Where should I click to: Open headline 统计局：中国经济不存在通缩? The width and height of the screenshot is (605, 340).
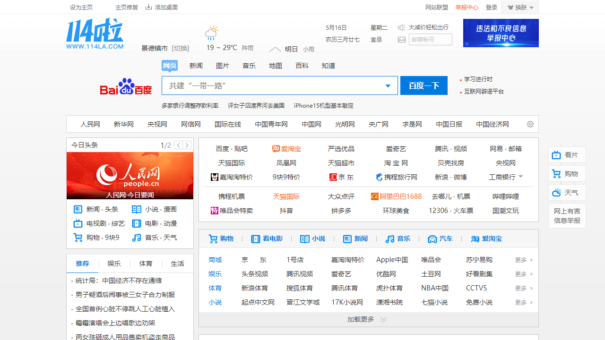click(x=119, y=280)
